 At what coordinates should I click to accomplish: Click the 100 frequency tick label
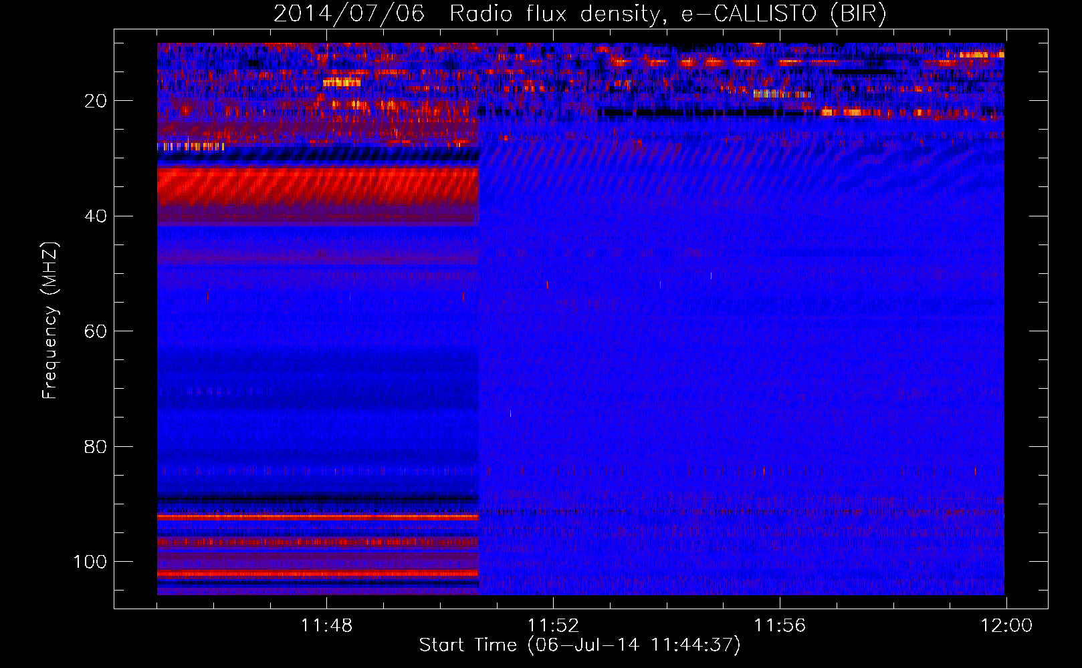(x=90, y=562)
